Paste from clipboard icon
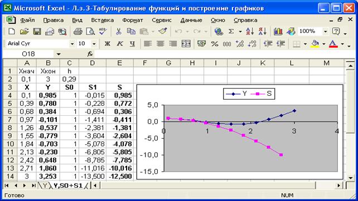358x201 pixels. click(x=144, y=31)
